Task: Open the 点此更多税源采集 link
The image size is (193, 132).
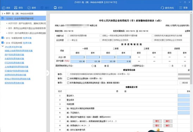Action: 13,47
